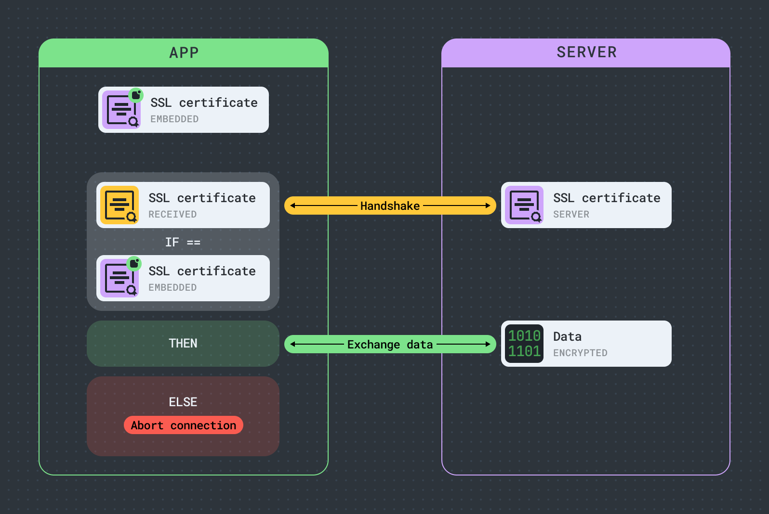Click the green badge on lower embedded certificate
This screenshot has width=769, height=514.
[x=134, y=263]
